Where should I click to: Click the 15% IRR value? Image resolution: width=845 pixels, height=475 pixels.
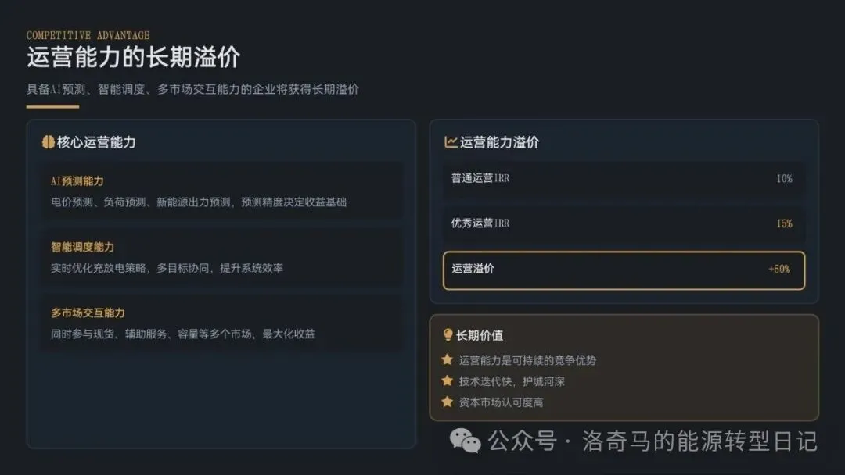coord(784,223)
